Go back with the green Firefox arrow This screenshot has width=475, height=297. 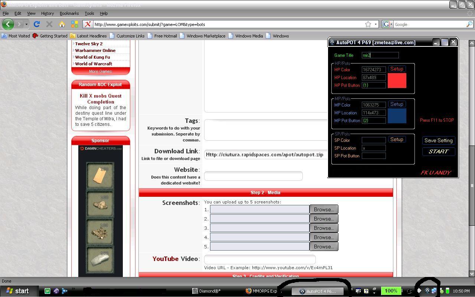[x=8, y=24]
